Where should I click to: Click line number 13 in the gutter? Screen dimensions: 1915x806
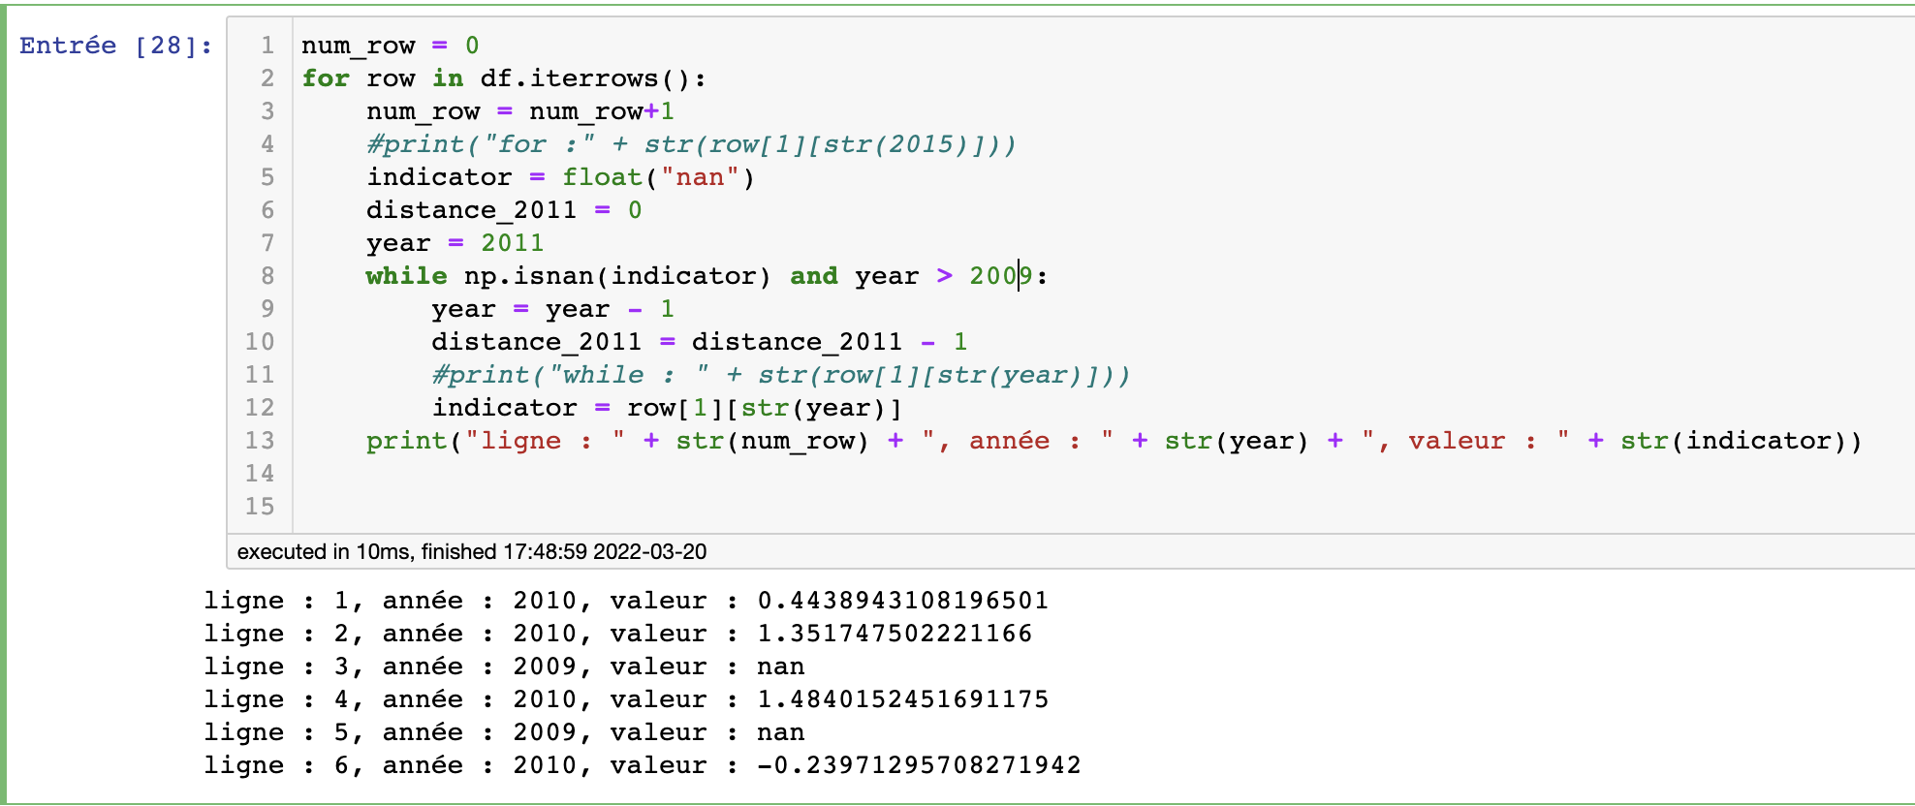pyautogui.click(x=260, y=441)
